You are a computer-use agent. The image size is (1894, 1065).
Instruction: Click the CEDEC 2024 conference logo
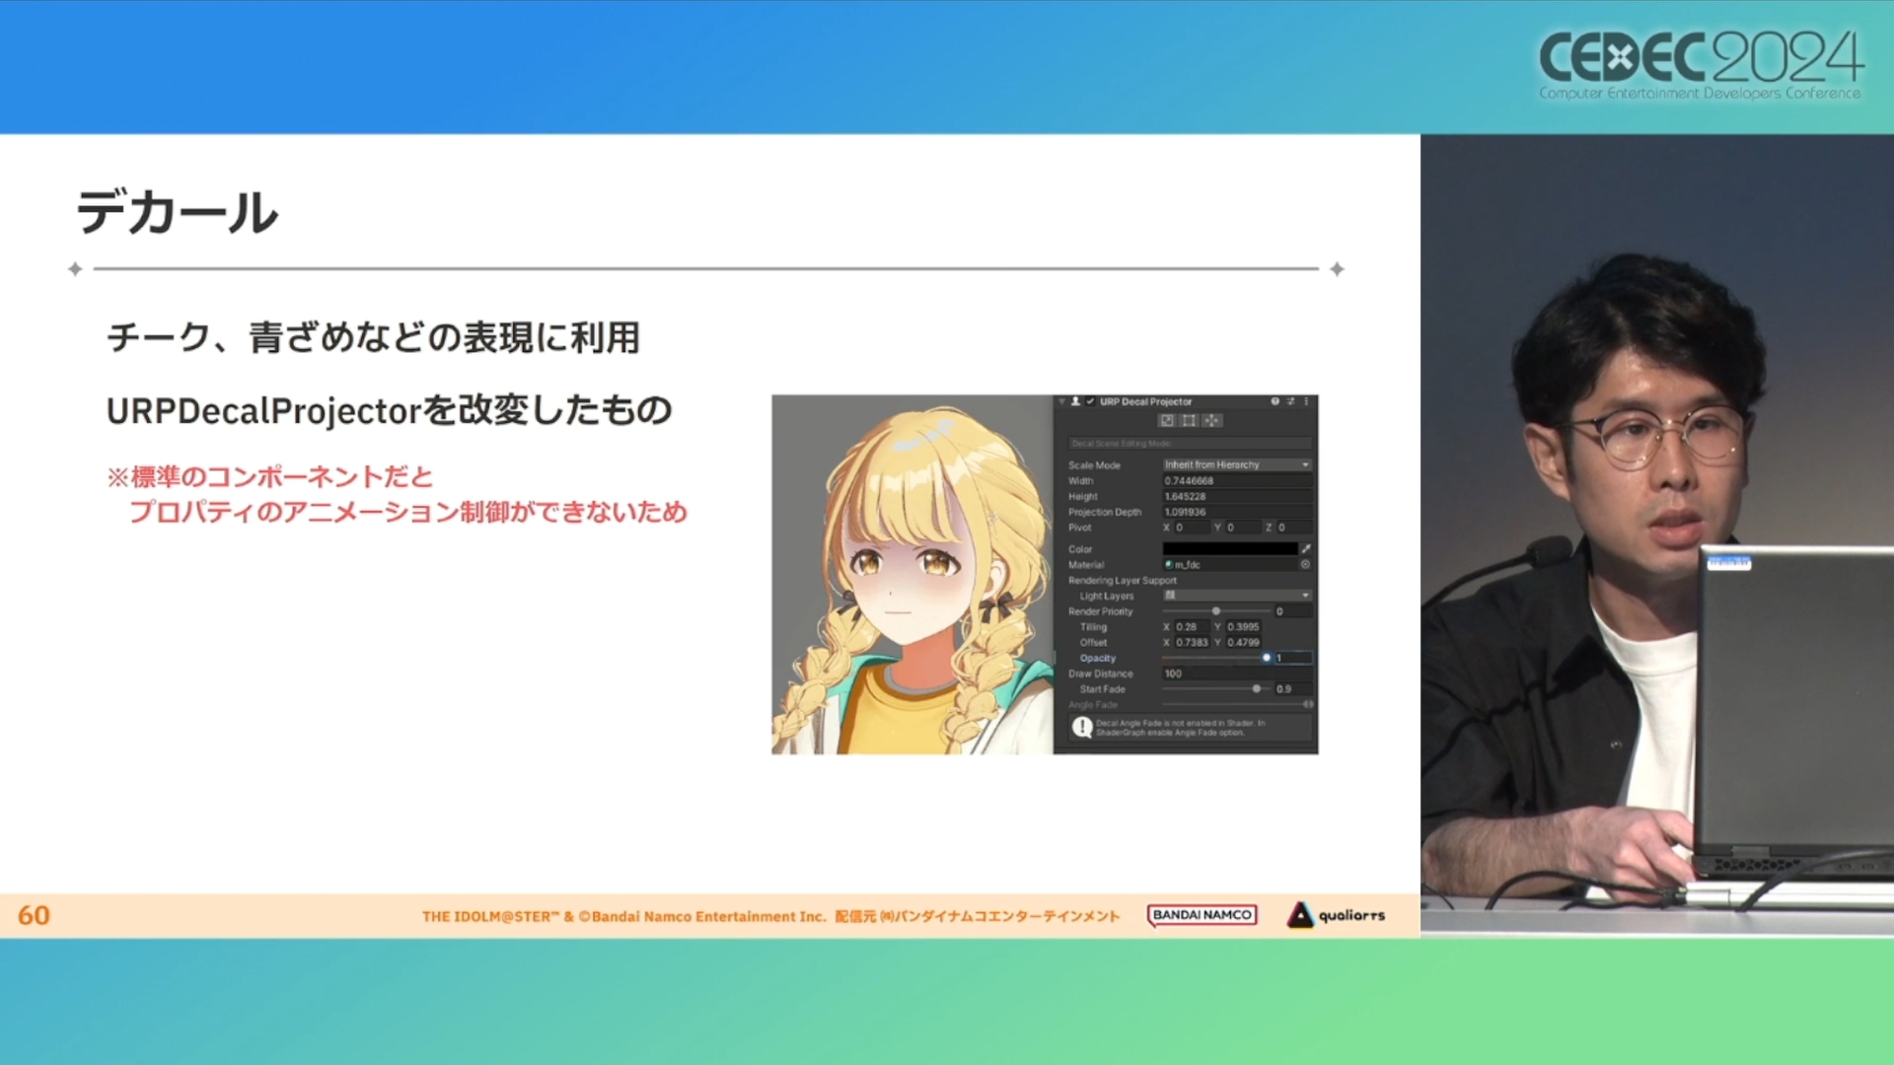(1701, 64)
